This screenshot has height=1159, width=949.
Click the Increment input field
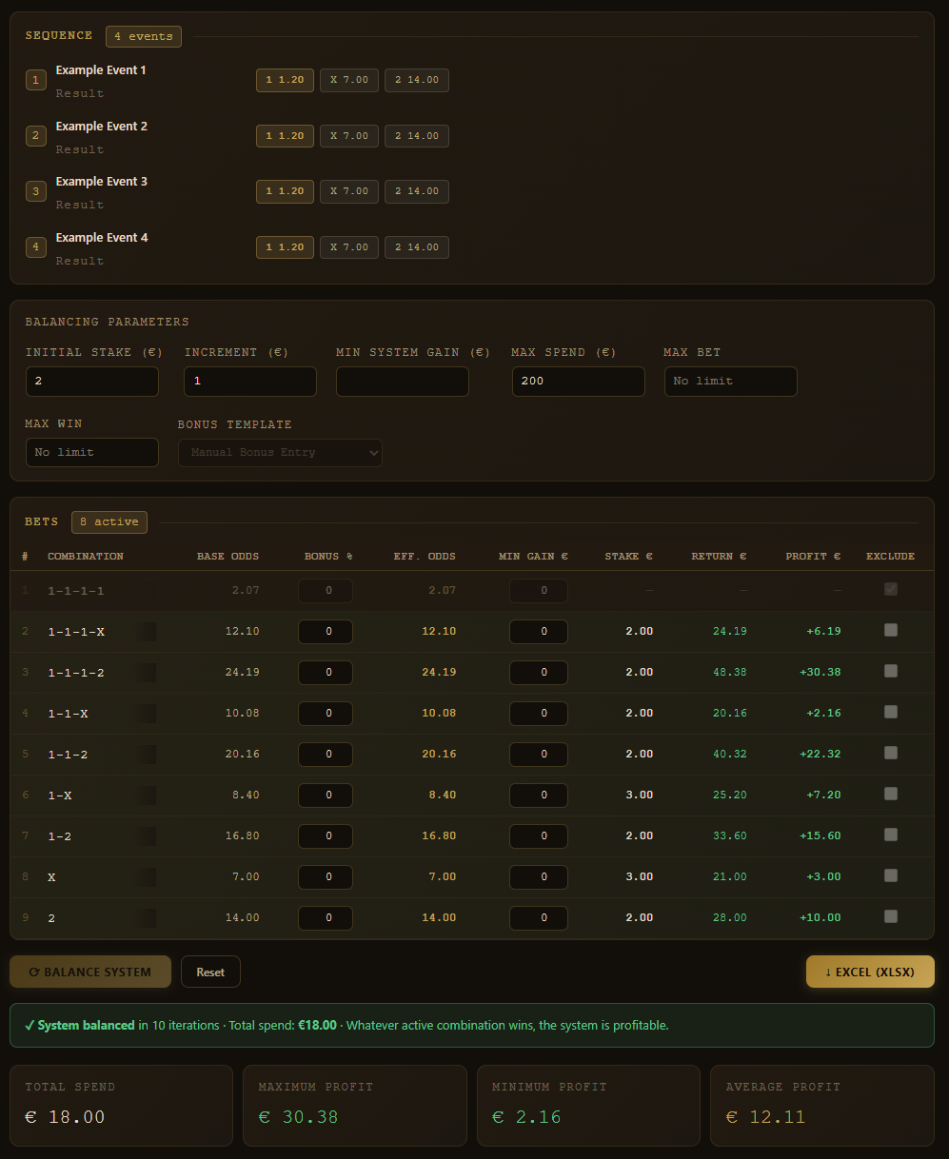(250, 381)
